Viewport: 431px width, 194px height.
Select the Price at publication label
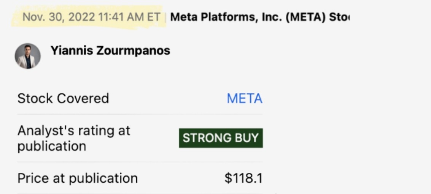tap(78, 178)
